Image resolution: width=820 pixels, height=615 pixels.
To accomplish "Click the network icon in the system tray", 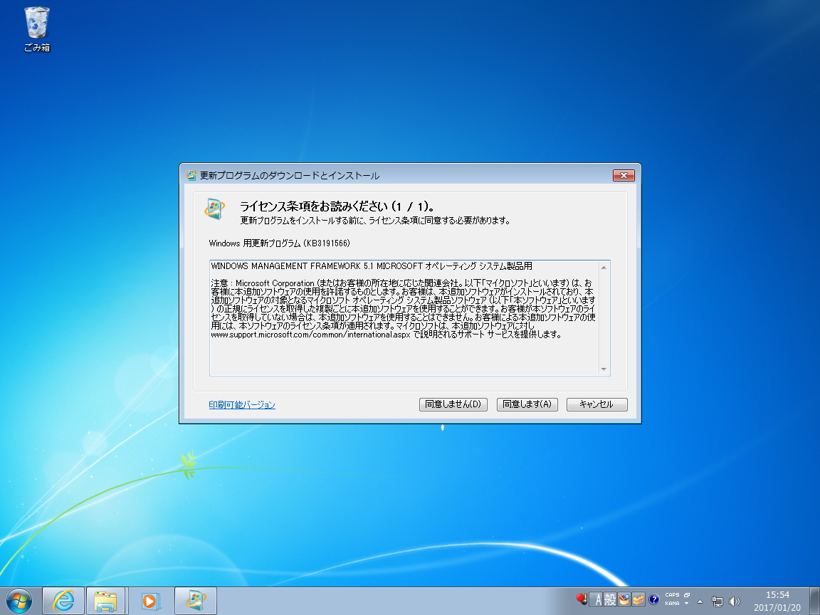I will (x=716, y=600).
